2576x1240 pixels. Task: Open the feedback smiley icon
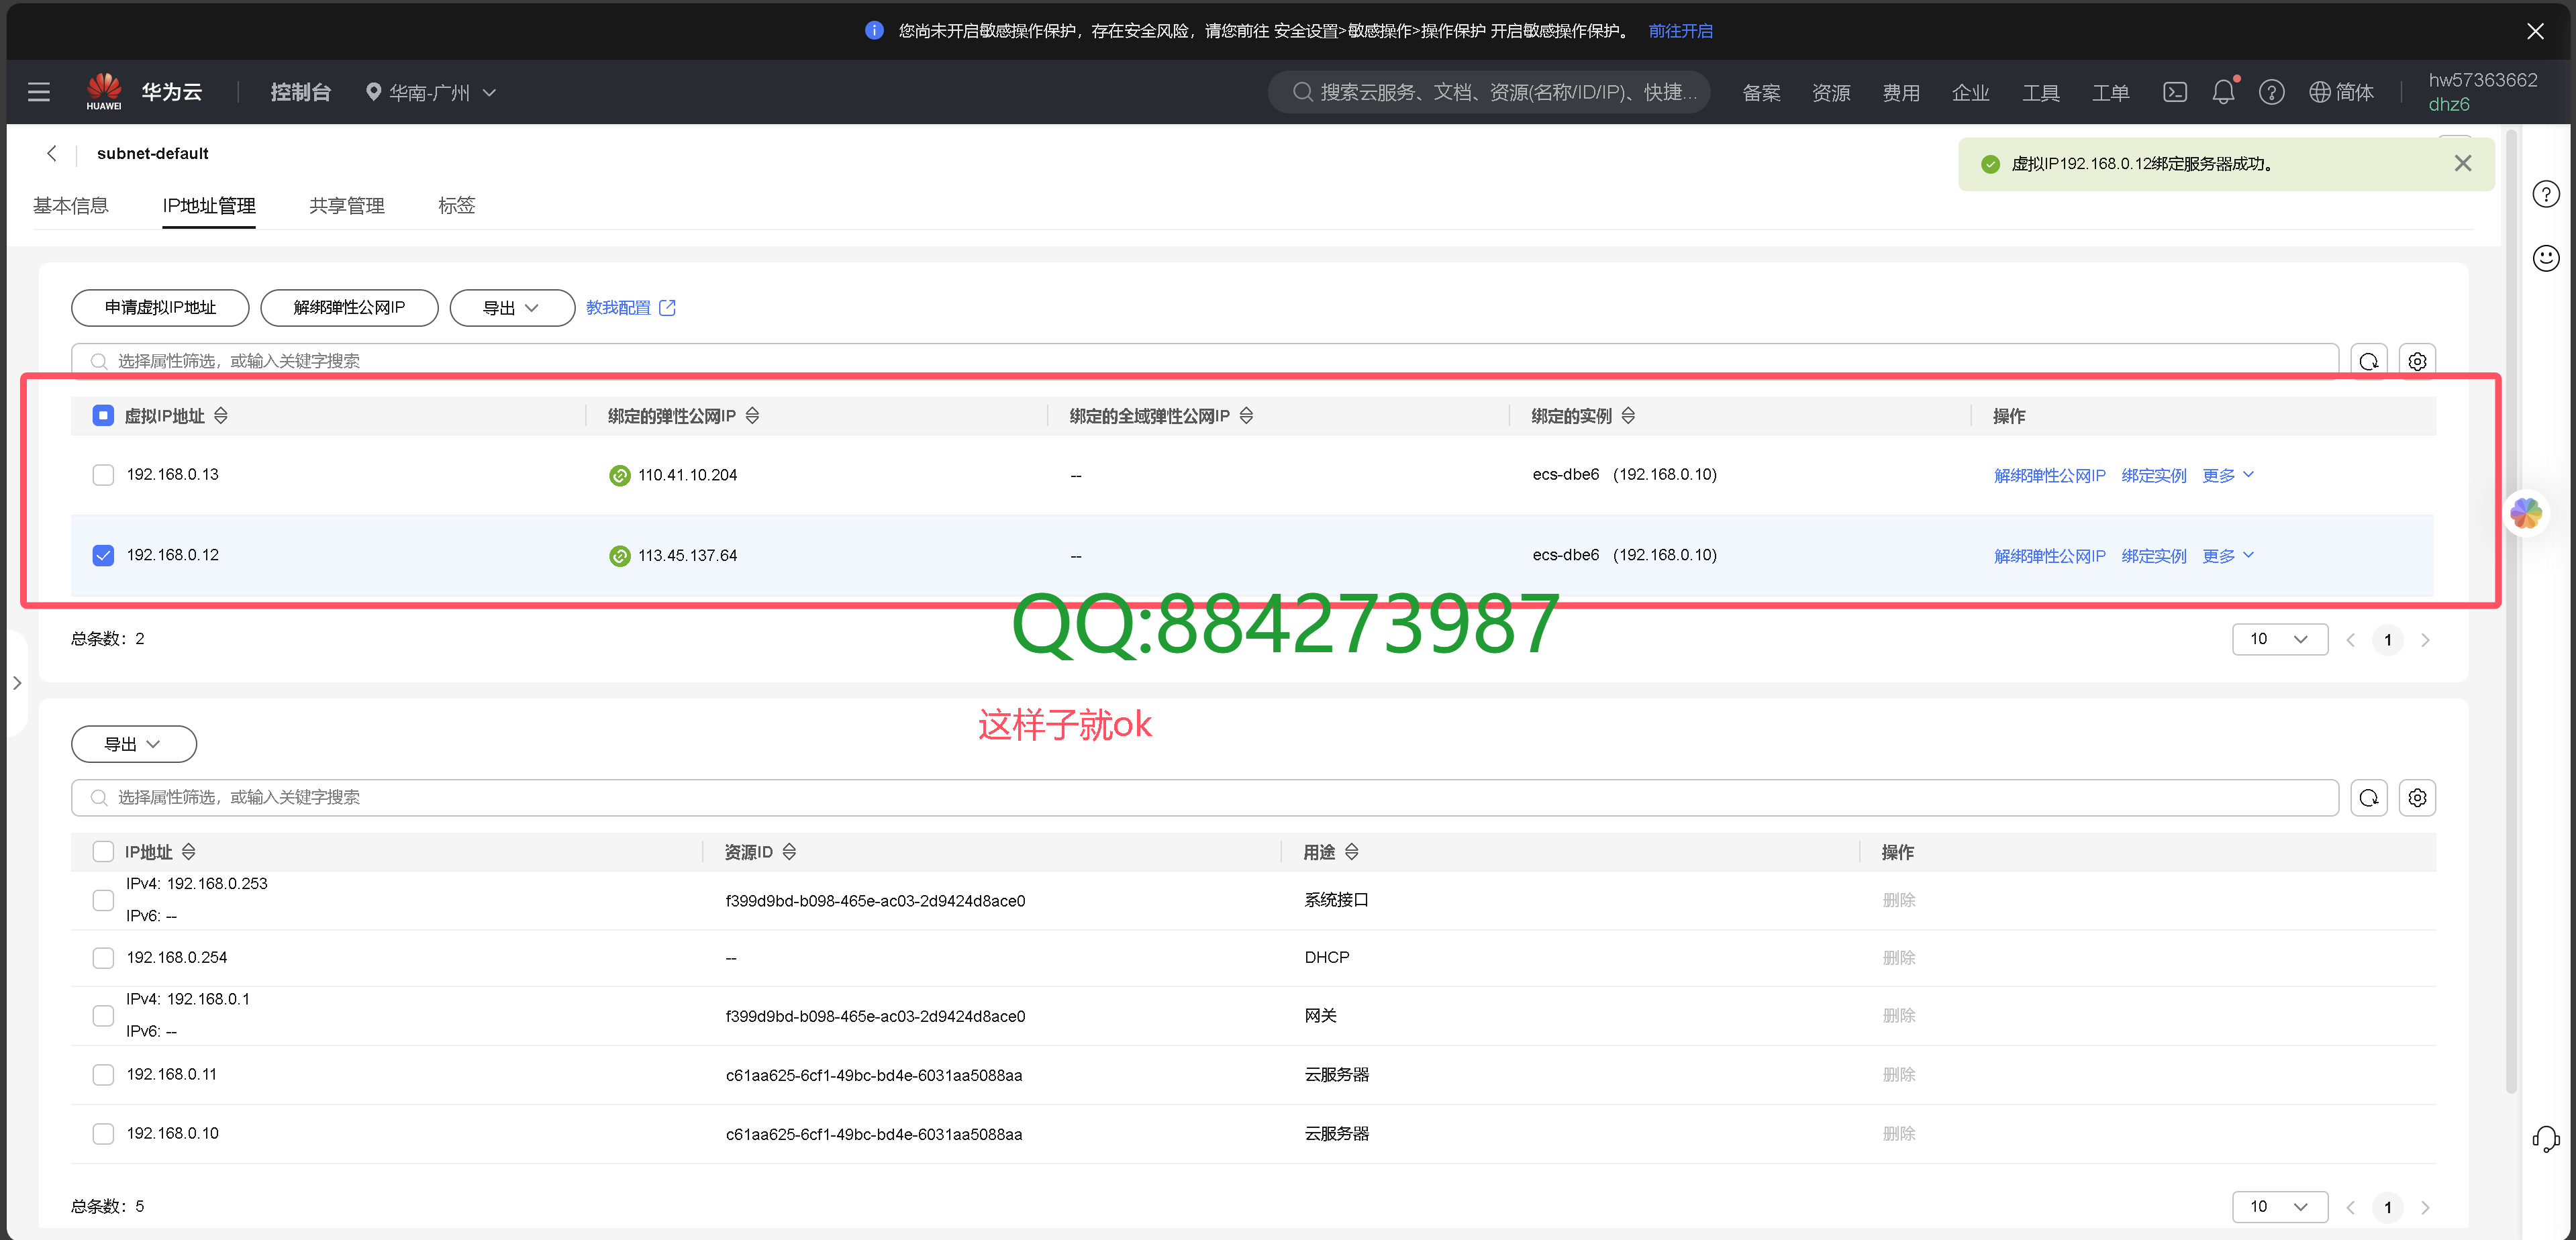tap(2545, 257)
